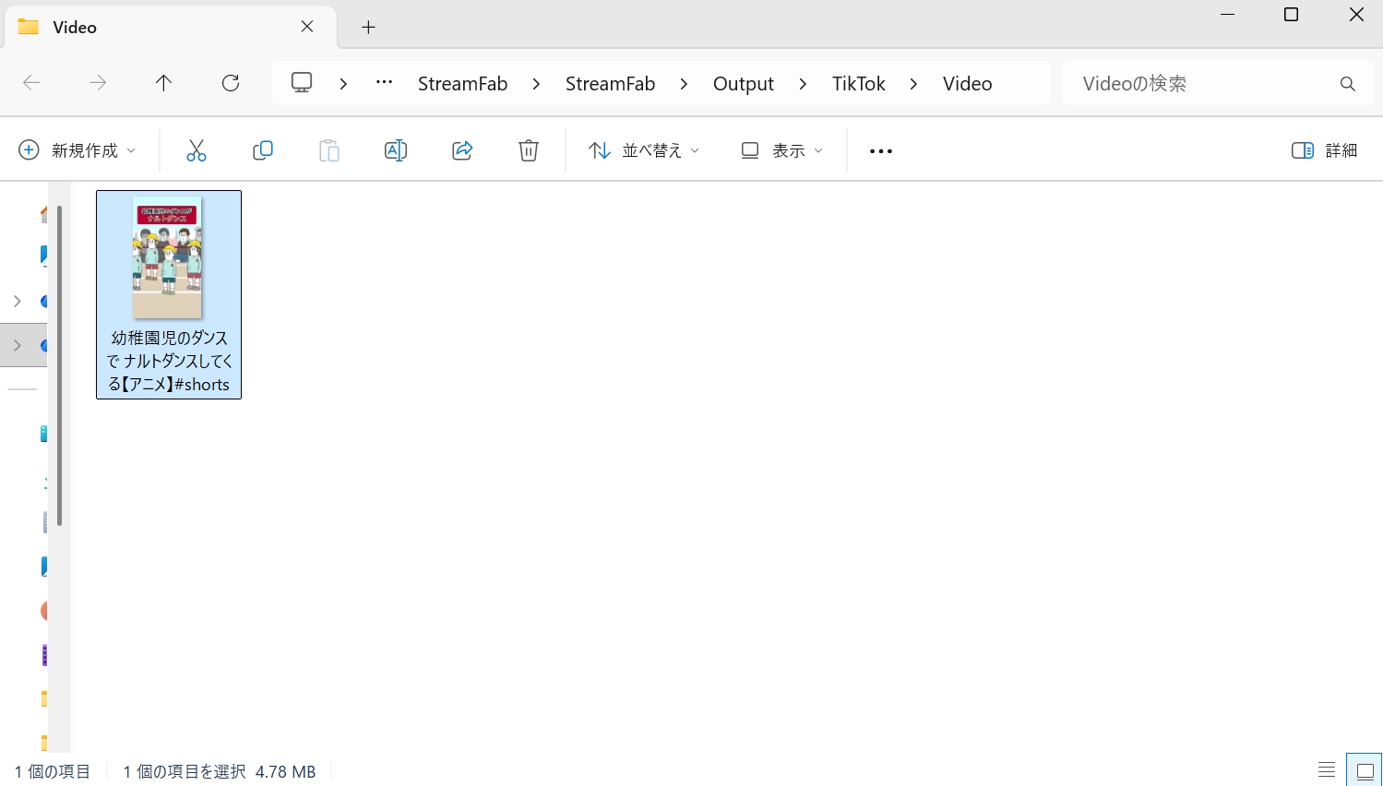Copy the selected file
The width and height of the screenshot is (1383, 786).
[x=263, y=150]
